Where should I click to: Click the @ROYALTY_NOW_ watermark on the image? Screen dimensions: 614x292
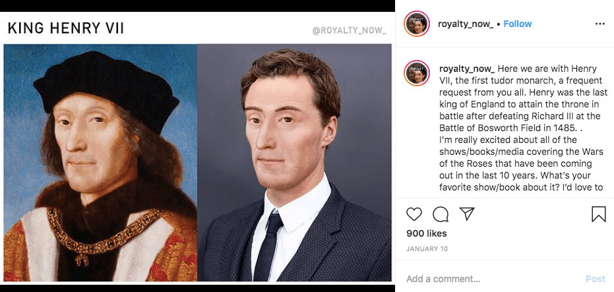pos(349,30)
